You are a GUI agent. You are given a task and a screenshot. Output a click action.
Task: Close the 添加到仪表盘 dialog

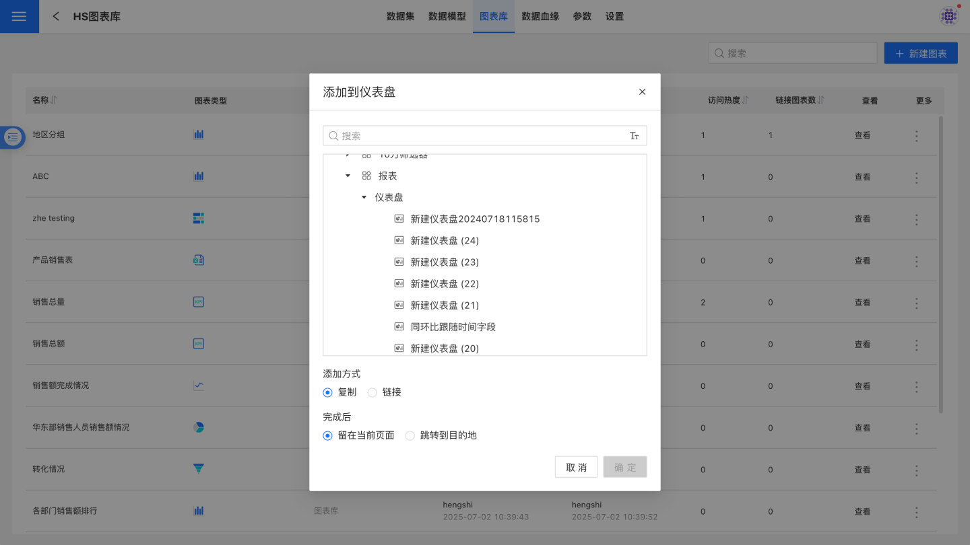[642, 92]
